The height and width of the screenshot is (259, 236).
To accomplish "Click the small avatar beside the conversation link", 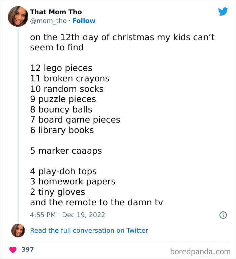I will [x=18, y=230].
